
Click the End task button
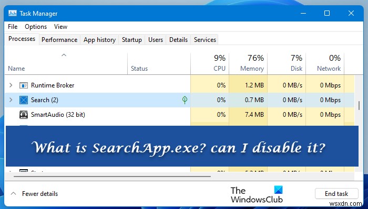(336, 194)
